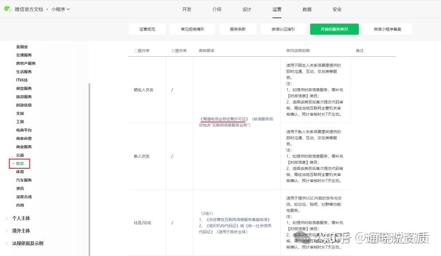
Task: Click the 二级分类 column header
Action: point(141,51)
